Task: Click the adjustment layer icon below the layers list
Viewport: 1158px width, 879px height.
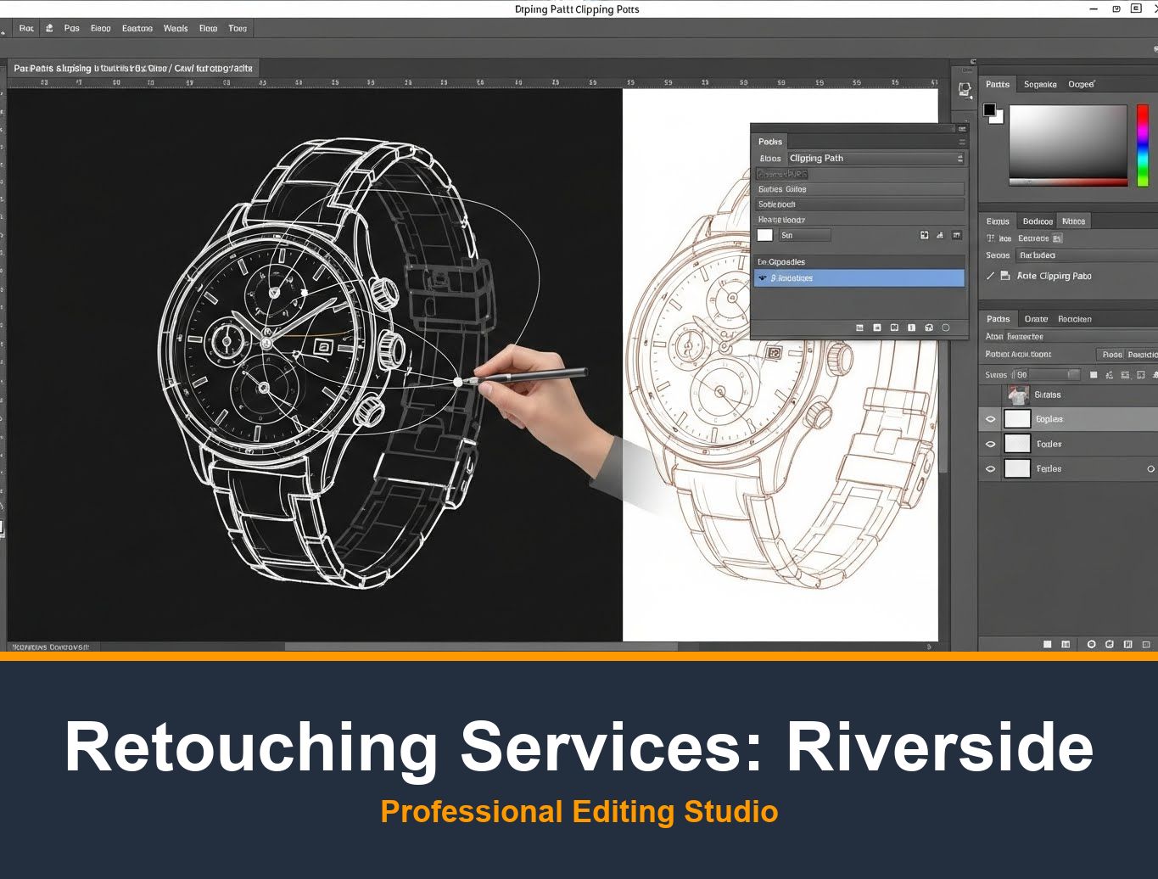Action: click(1089, 645)
